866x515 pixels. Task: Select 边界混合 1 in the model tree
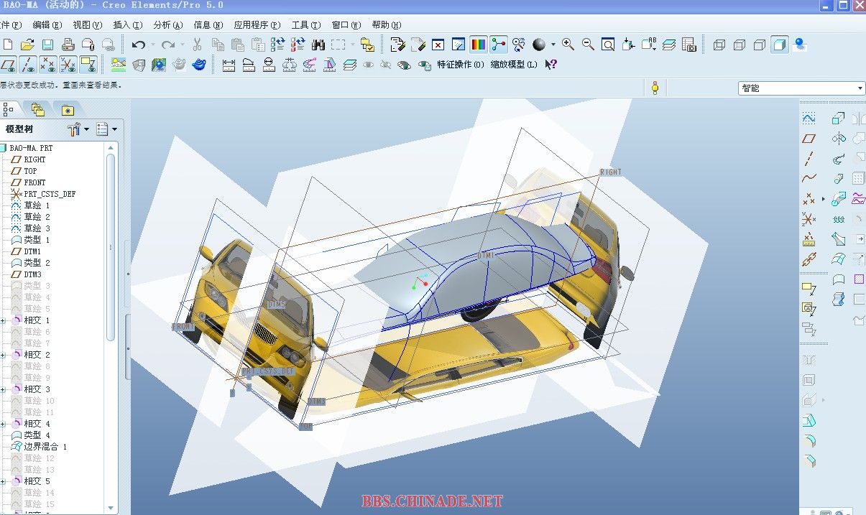(x=40, y=447)
